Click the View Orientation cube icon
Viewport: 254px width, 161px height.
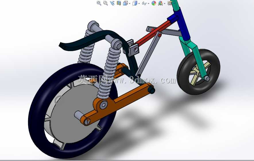point(125,3)
